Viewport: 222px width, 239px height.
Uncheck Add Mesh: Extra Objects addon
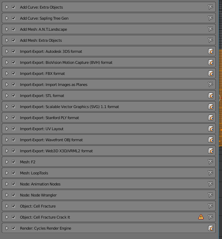pyautogui.click(x=13, y=40)
